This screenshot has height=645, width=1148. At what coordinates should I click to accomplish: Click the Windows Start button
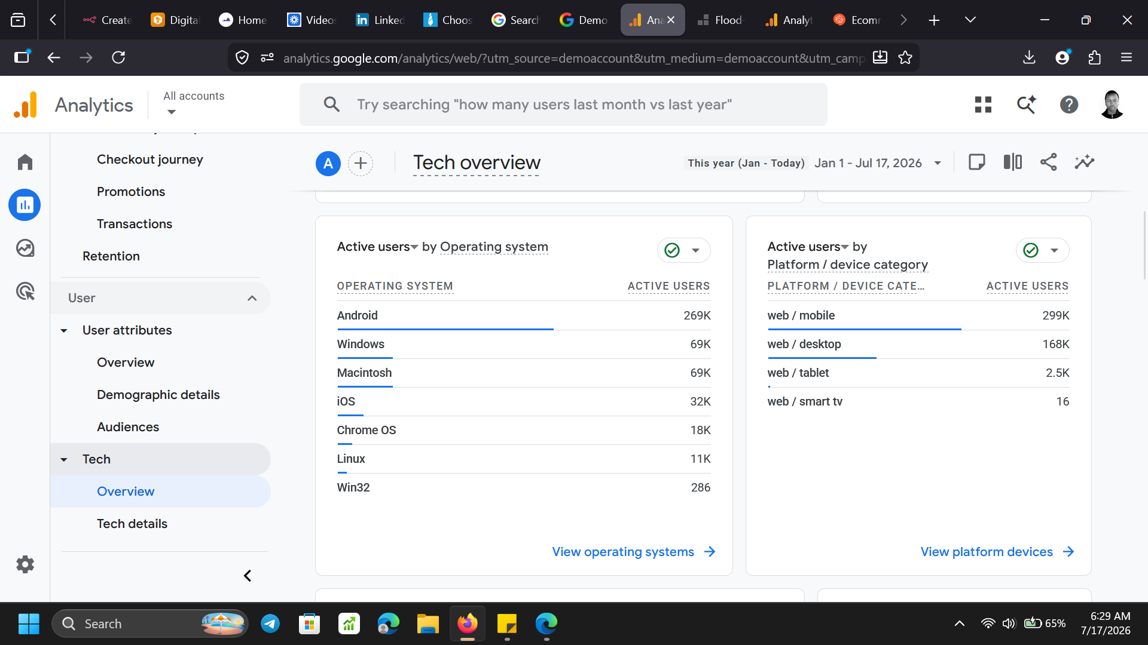click(x=29, y=623)
